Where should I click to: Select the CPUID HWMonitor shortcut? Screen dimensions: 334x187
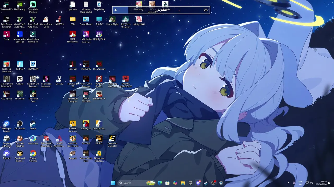pyautogui.click(x=73, y=37)
